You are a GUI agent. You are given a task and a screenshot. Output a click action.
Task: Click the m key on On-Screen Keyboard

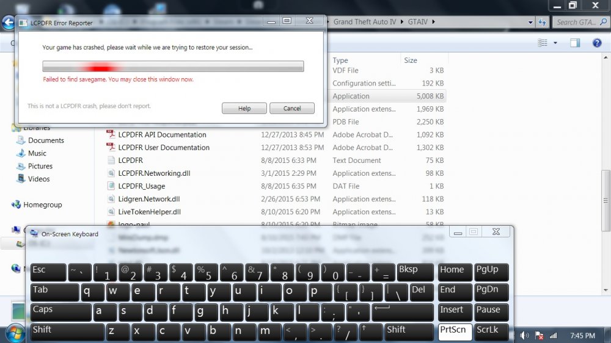click(269, 333)
